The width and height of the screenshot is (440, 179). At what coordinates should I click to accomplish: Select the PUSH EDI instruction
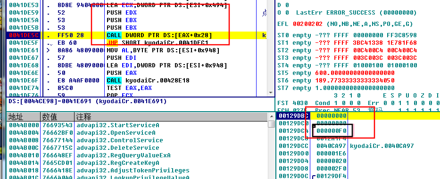click(122, 58)
